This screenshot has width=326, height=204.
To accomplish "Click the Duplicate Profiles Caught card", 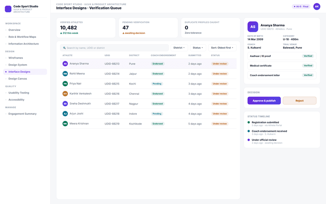I will 211,28.
